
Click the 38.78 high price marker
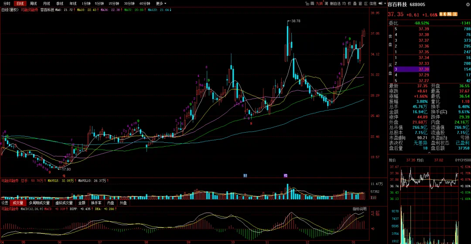tap(296, 21)
